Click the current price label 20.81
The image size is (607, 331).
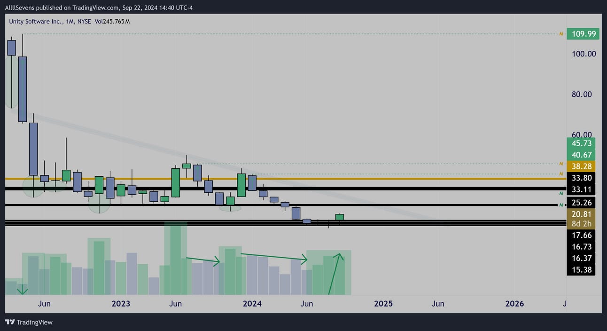coord(581,214)
